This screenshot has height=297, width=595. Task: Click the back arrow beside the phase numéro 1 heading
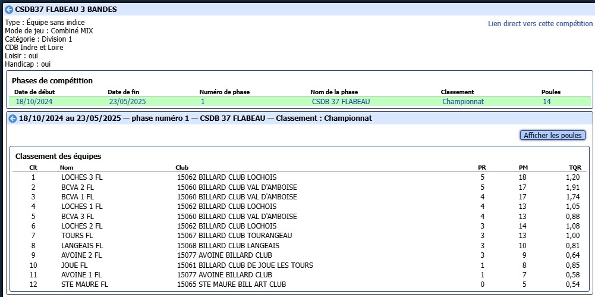12,118
